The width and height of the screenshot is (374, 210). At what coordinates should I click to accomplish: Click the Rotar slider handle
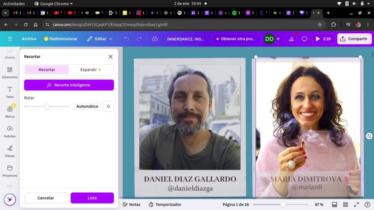pyautogui.click(x=47, y=106)
